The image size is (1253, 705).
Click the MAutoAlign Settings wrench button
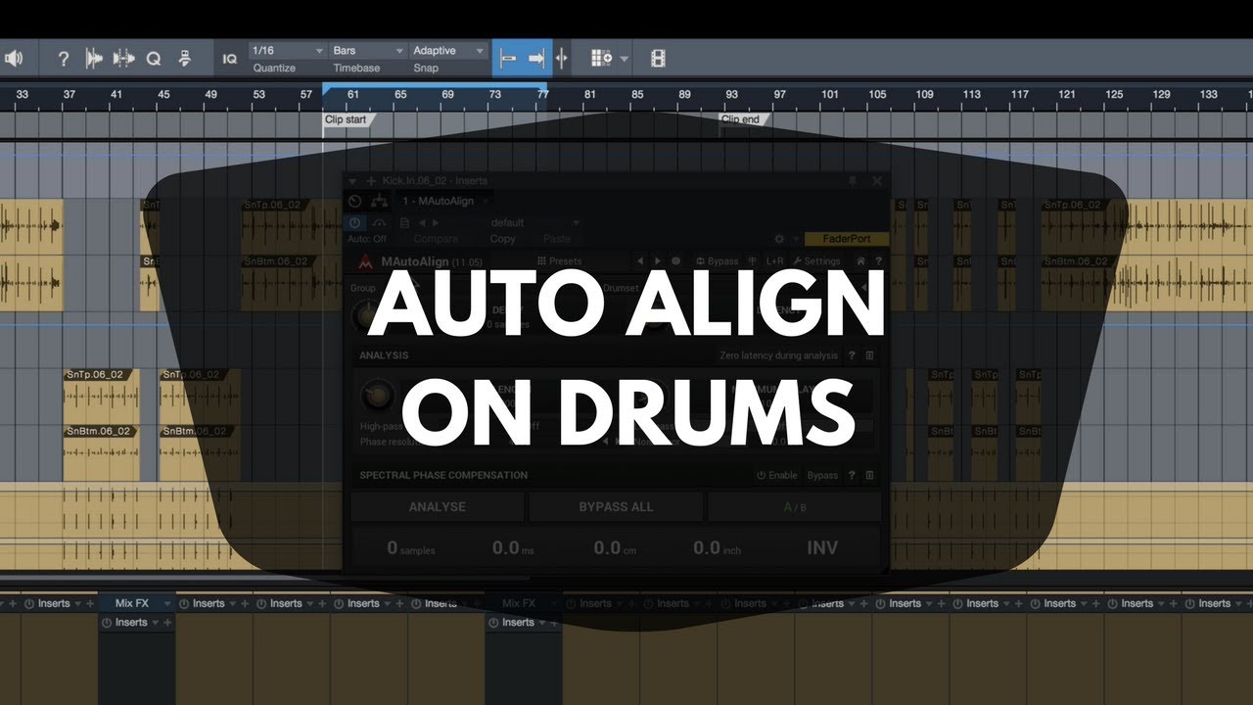[x=816, y=261]
